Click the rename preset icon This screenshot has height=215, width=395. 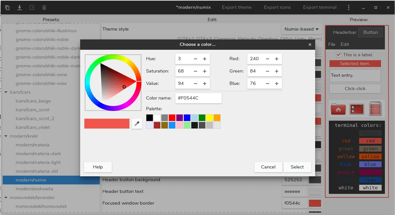[32, 7]
